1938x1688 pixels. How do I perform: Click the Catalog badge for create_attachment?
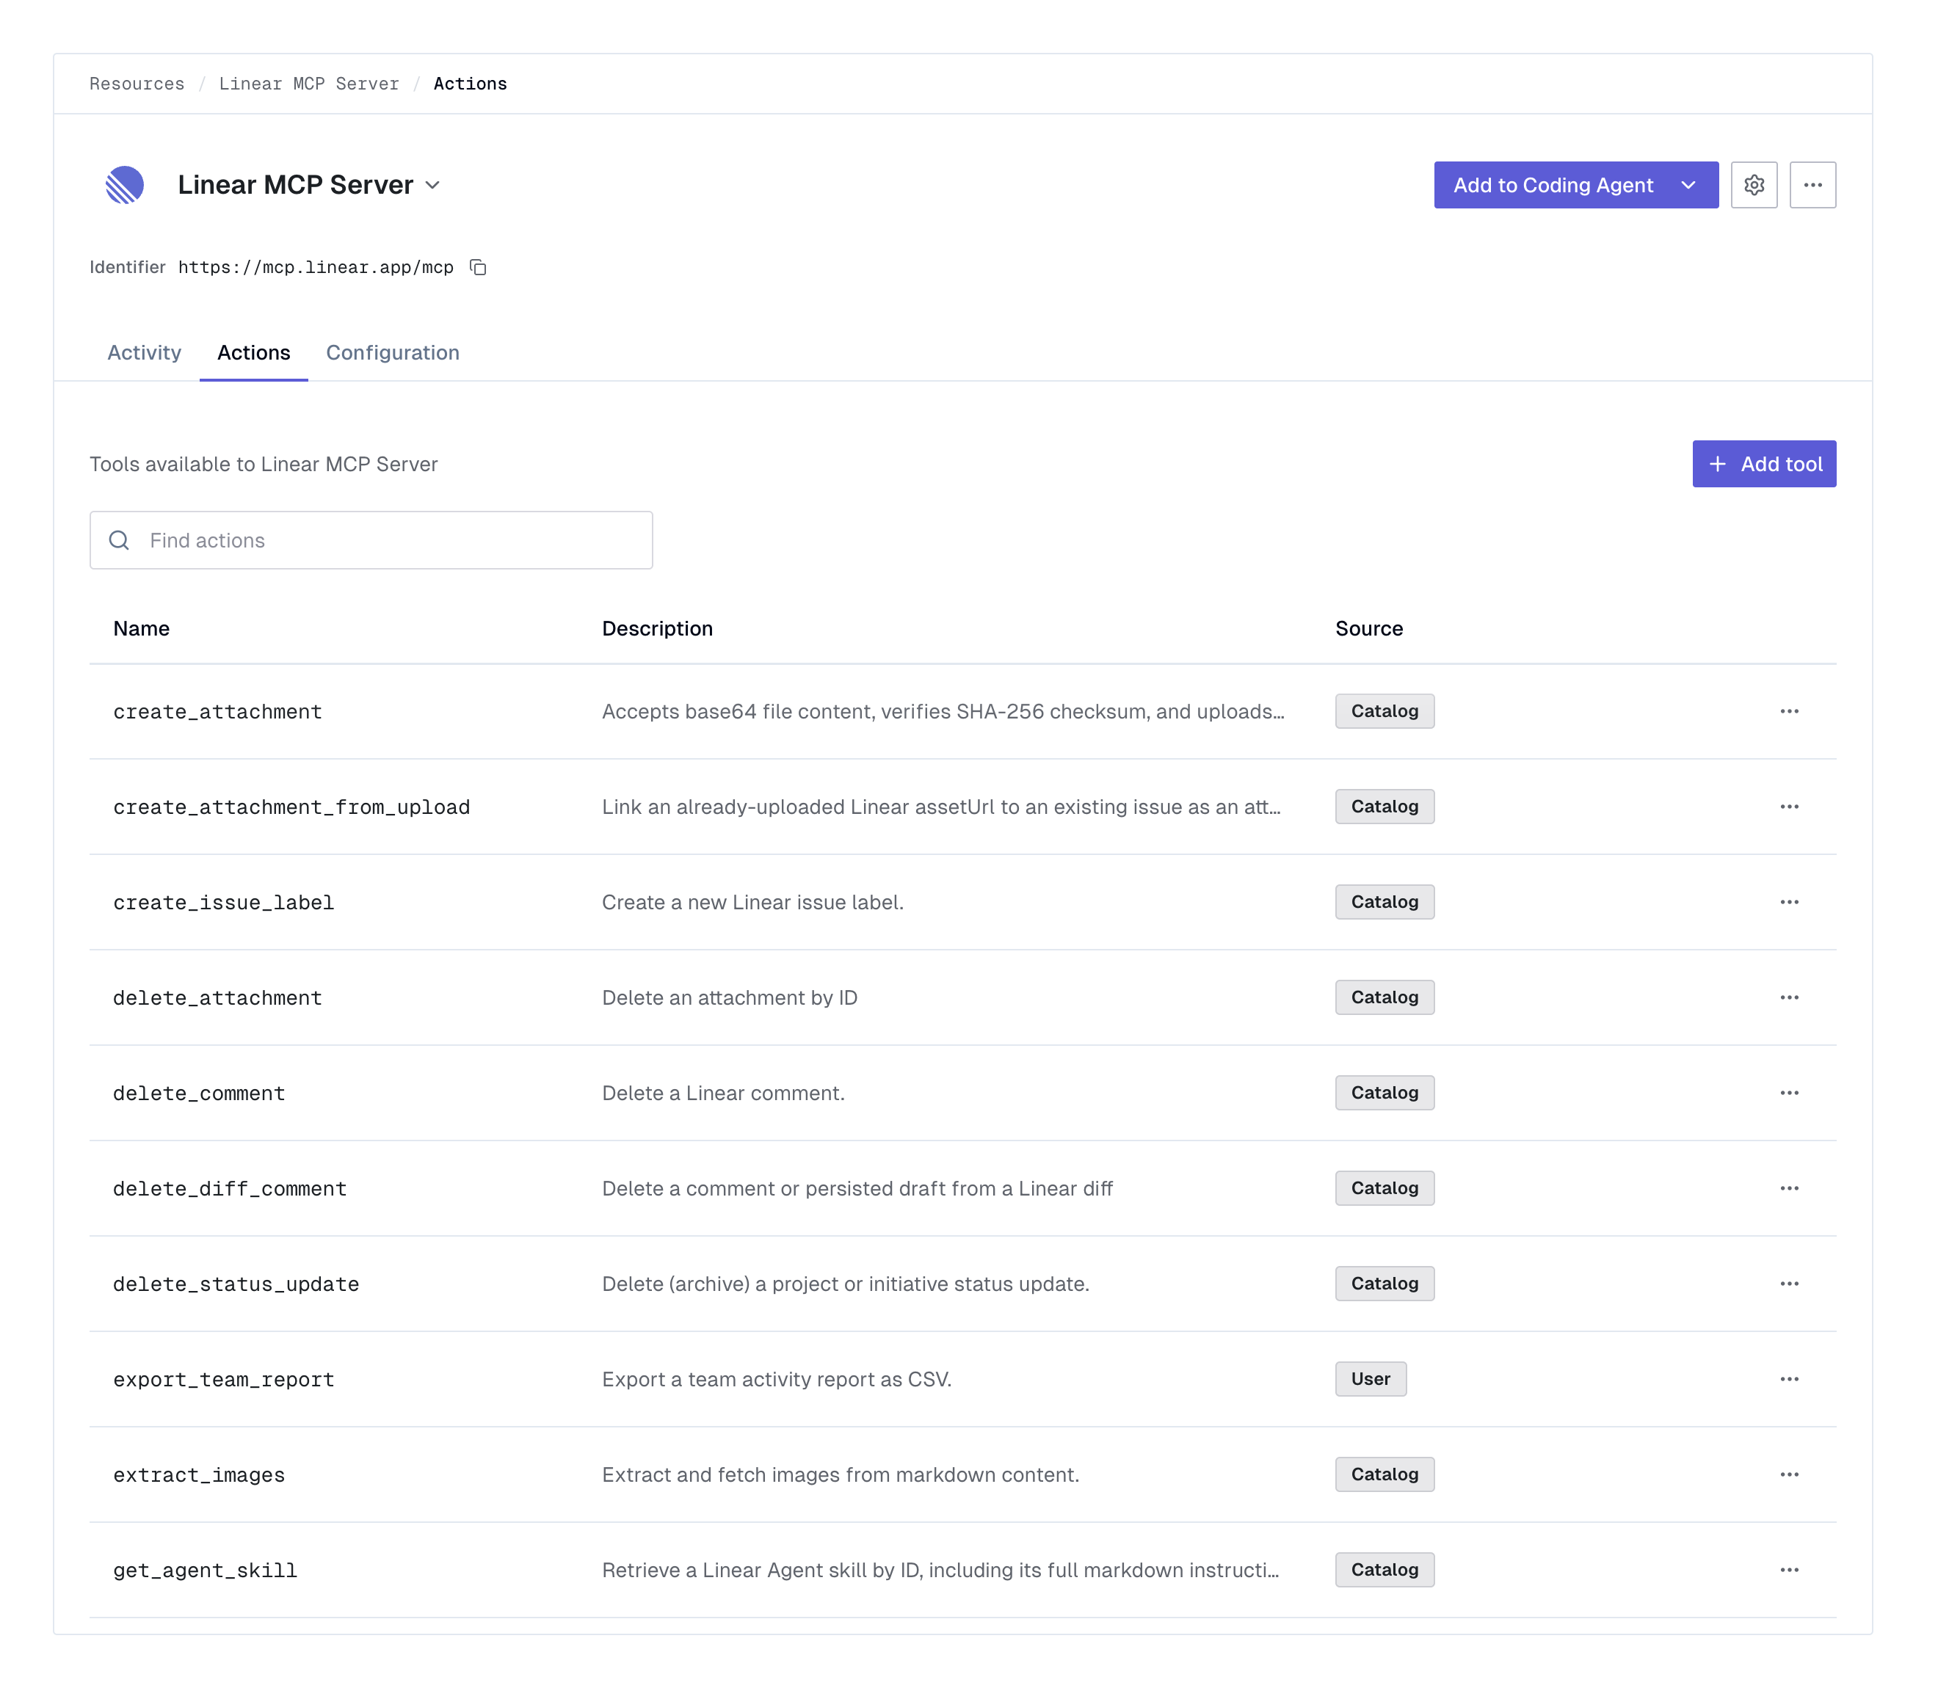coord(1384,711)
